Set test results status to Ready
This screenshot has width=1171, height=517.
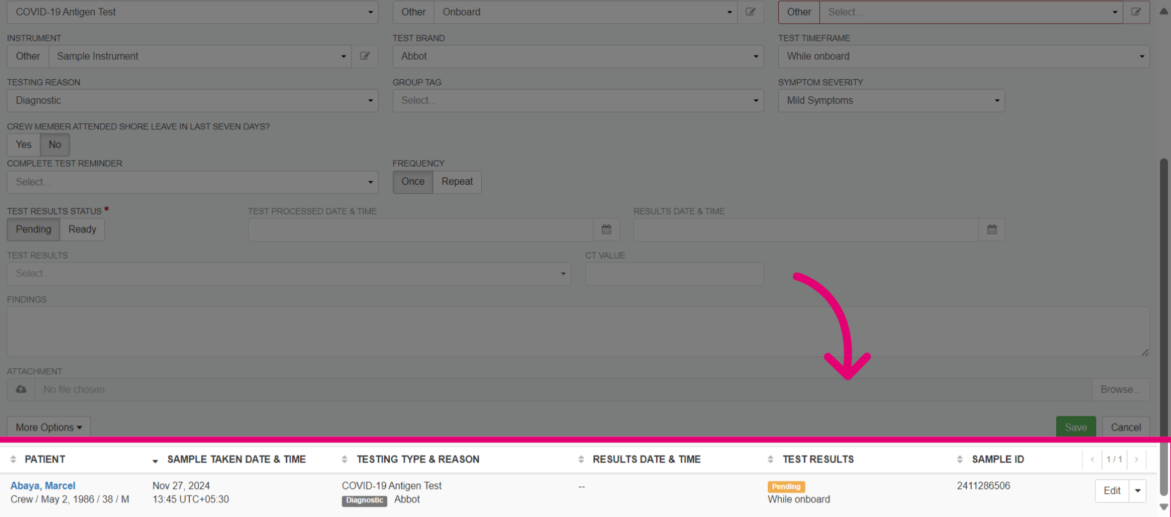coord(82,229)
